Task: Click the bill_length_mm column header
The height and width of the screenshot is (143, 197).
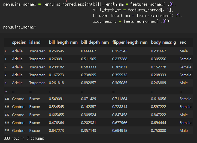Action: 63,42
